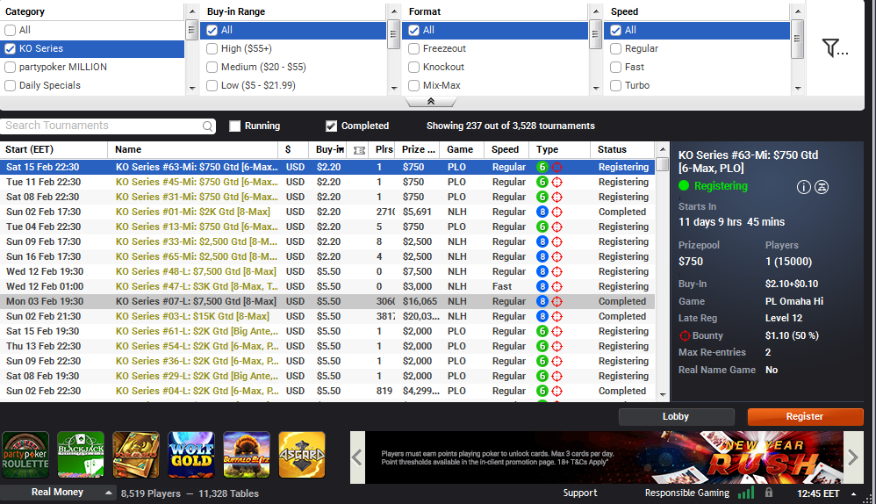Click the 6-max icon in KO Series #63-Mi row
The width and height of the screenshot is (876, 504).
pyautogui.click(x=542, y=167)
